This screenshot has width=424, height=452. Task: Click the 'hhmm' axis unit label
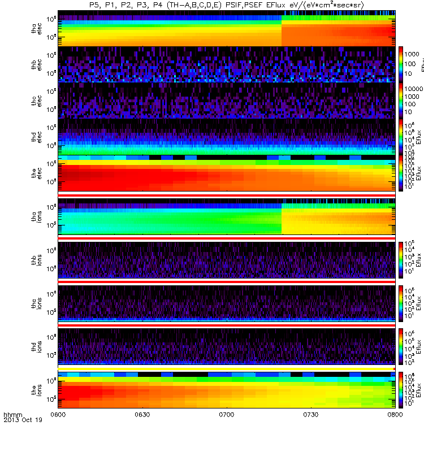pyautogui.click(x=12, y=415)
